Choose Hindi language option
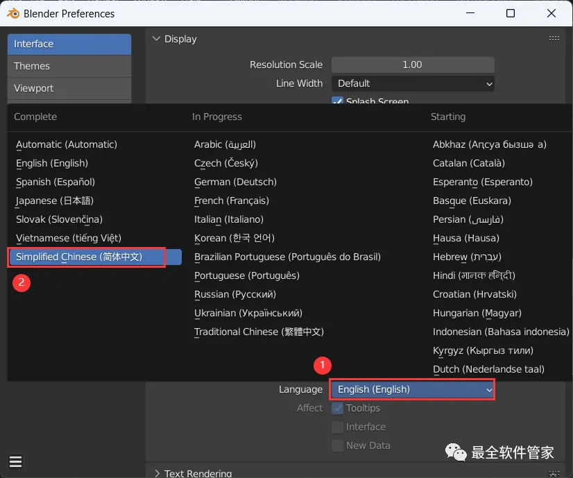The height and width of the screenshot is (478, 573). pyautogui.click(x=474, y=275)
